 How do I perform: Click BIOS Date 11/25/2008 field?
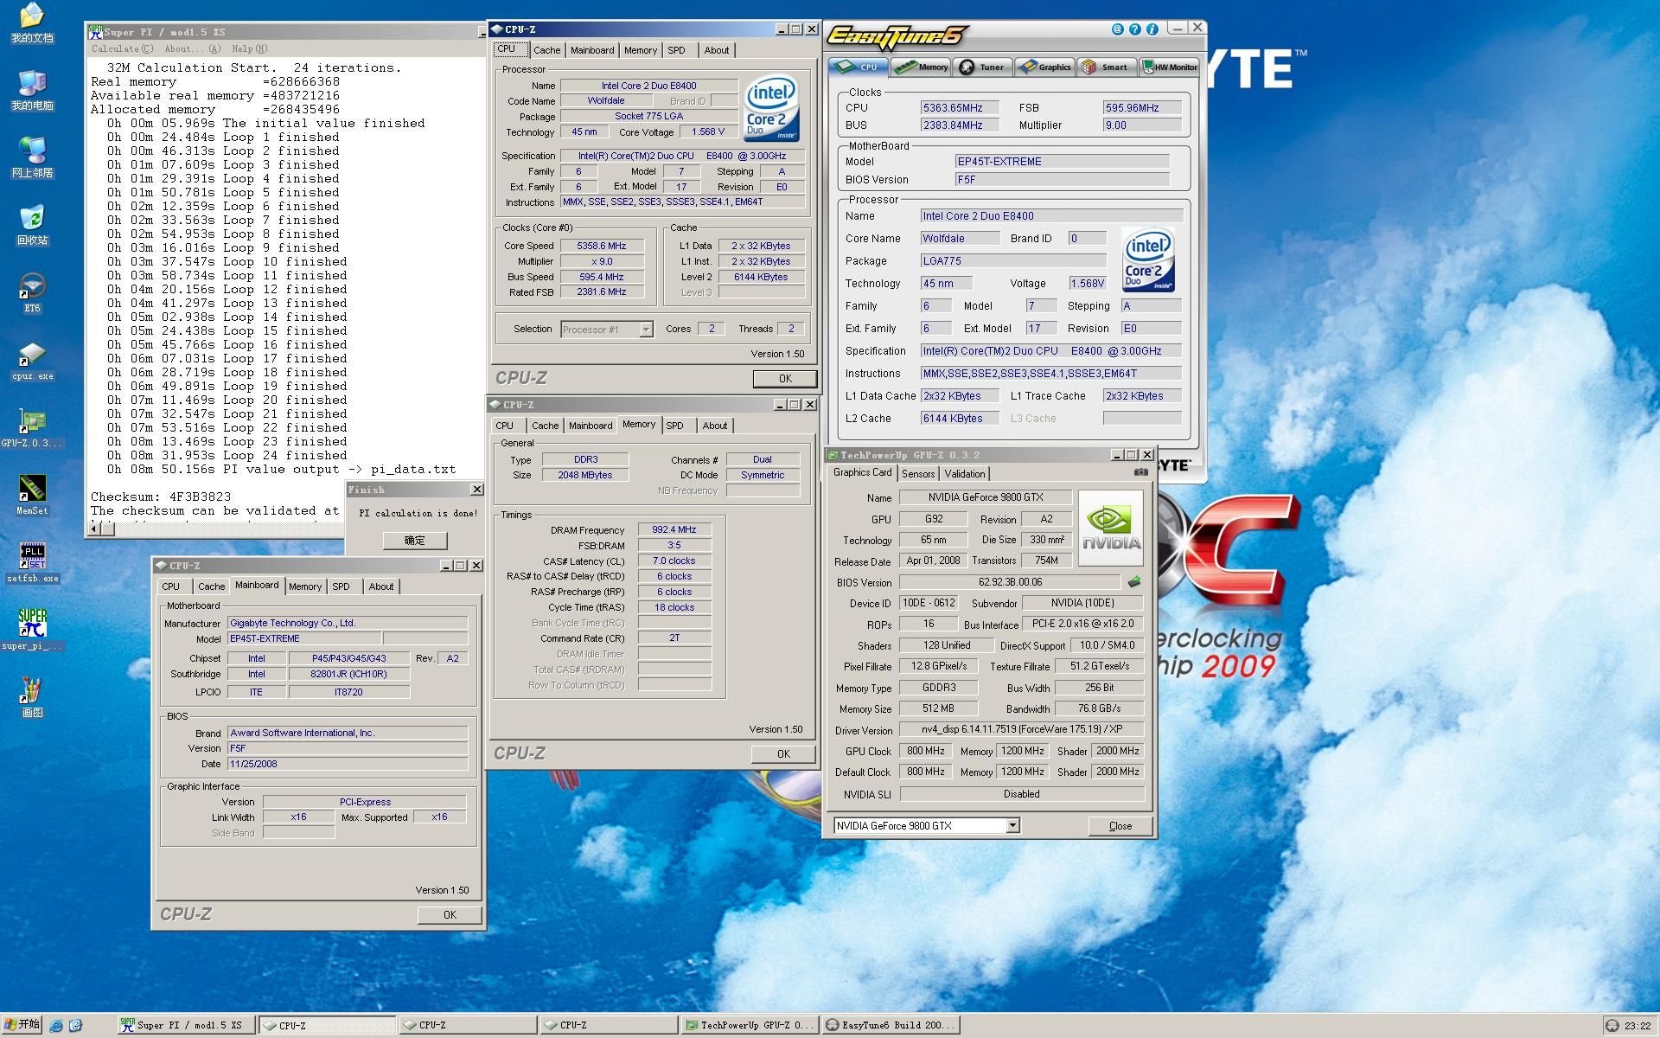[x=347, y=764]
